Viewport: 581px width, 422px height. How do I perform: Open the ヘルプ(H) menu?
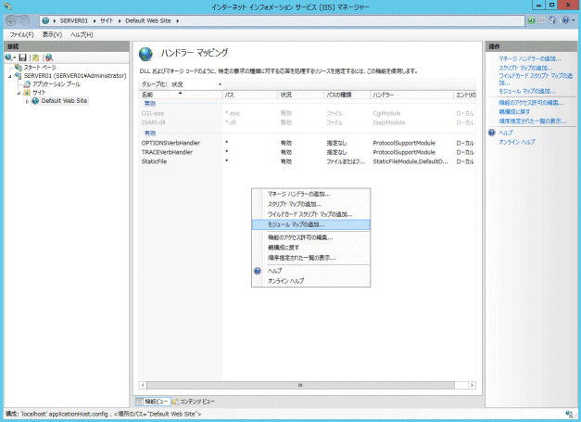pyautogui.click(x=82, y=34)
